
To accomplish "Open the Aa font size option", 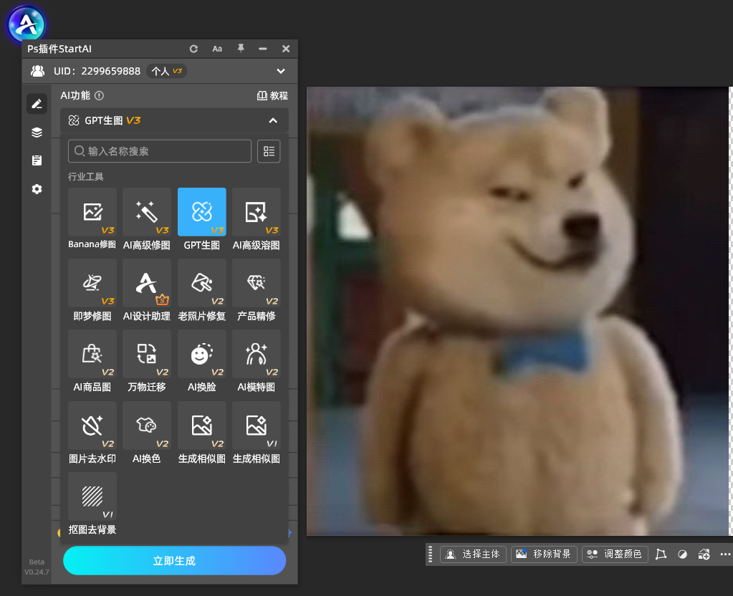I will (217, 49).
